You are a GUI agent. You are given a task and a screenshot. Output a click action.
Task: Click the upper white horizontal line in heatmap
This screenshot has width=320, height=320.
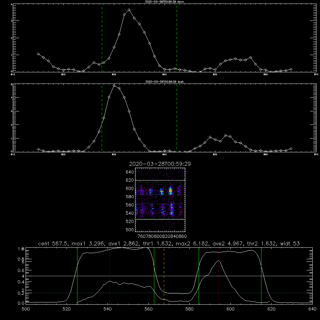[x=160, y=180]
